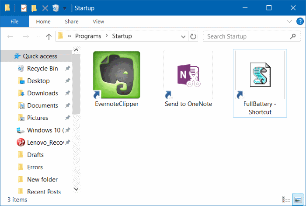Image resolution: width=306 pixels, height=206 pixels.
Task: Expand the Programs breadcrumb chevron
Action: (x=107, y=36)
